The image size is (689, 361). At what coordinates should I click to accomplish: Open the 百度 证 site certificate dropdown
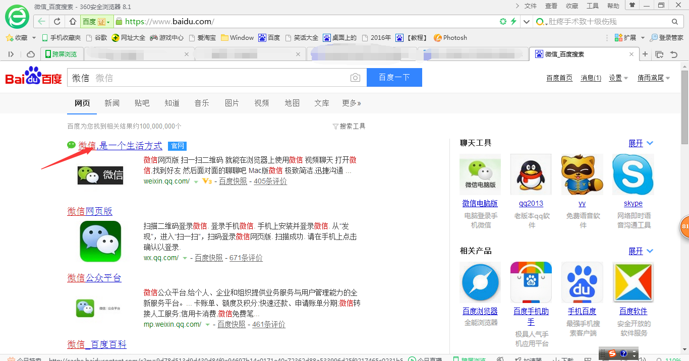tap(96, 22)
